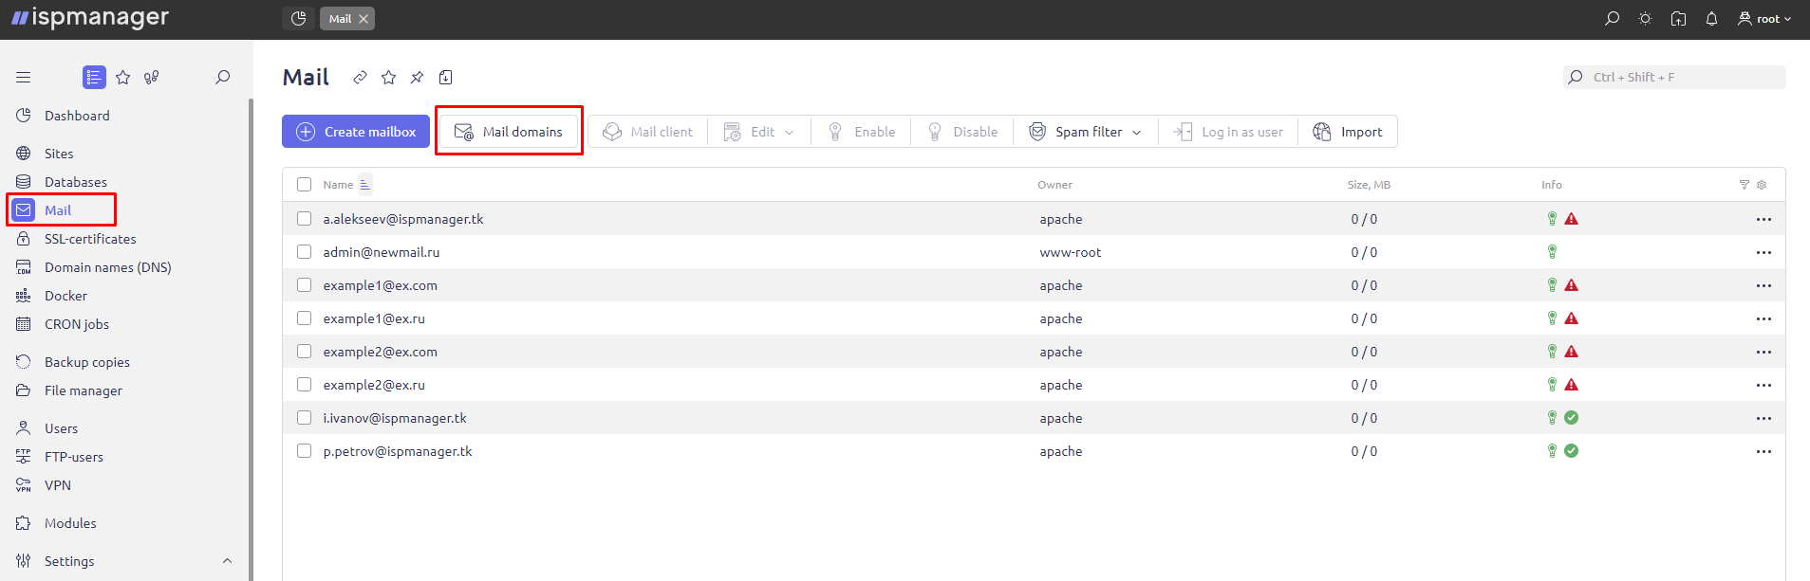Click the Log in as user button

tap(1228, 132)
